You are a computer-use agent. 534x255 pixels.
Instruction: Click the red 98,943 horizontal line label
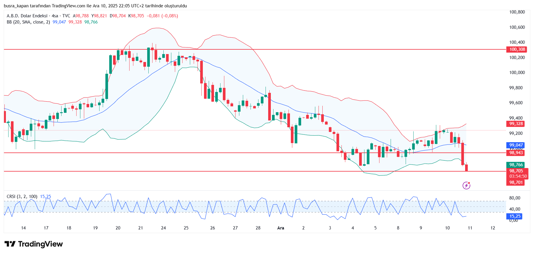[x=516, y=153]
